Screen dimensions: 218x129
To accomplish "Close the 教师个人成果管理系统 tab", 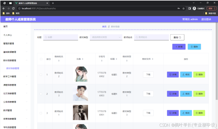I will click(x=47, y=3).
